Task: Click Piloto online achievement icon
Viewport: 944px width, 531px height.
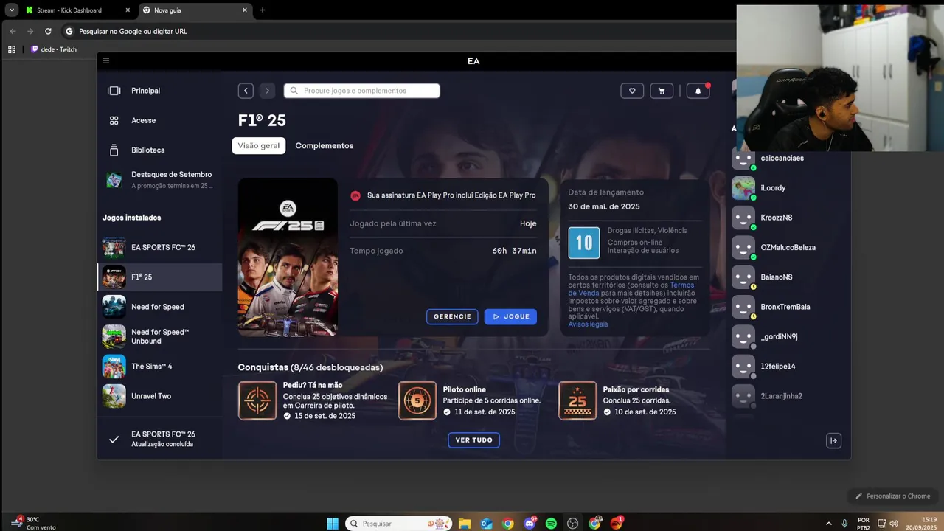Action: point(417,400)
